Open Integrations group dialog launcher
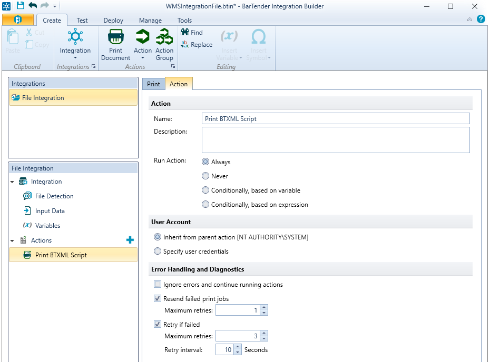The height and width of the screenshot is (362, 490). pos(93,66)
